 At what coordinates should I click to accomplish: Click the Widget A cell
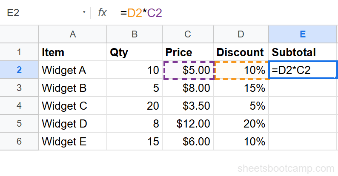click(73, 70)
